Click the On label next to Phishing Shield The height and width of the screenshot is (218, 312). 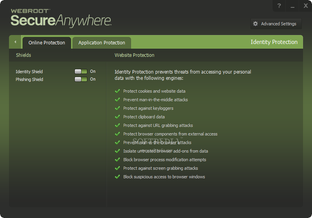93,79
